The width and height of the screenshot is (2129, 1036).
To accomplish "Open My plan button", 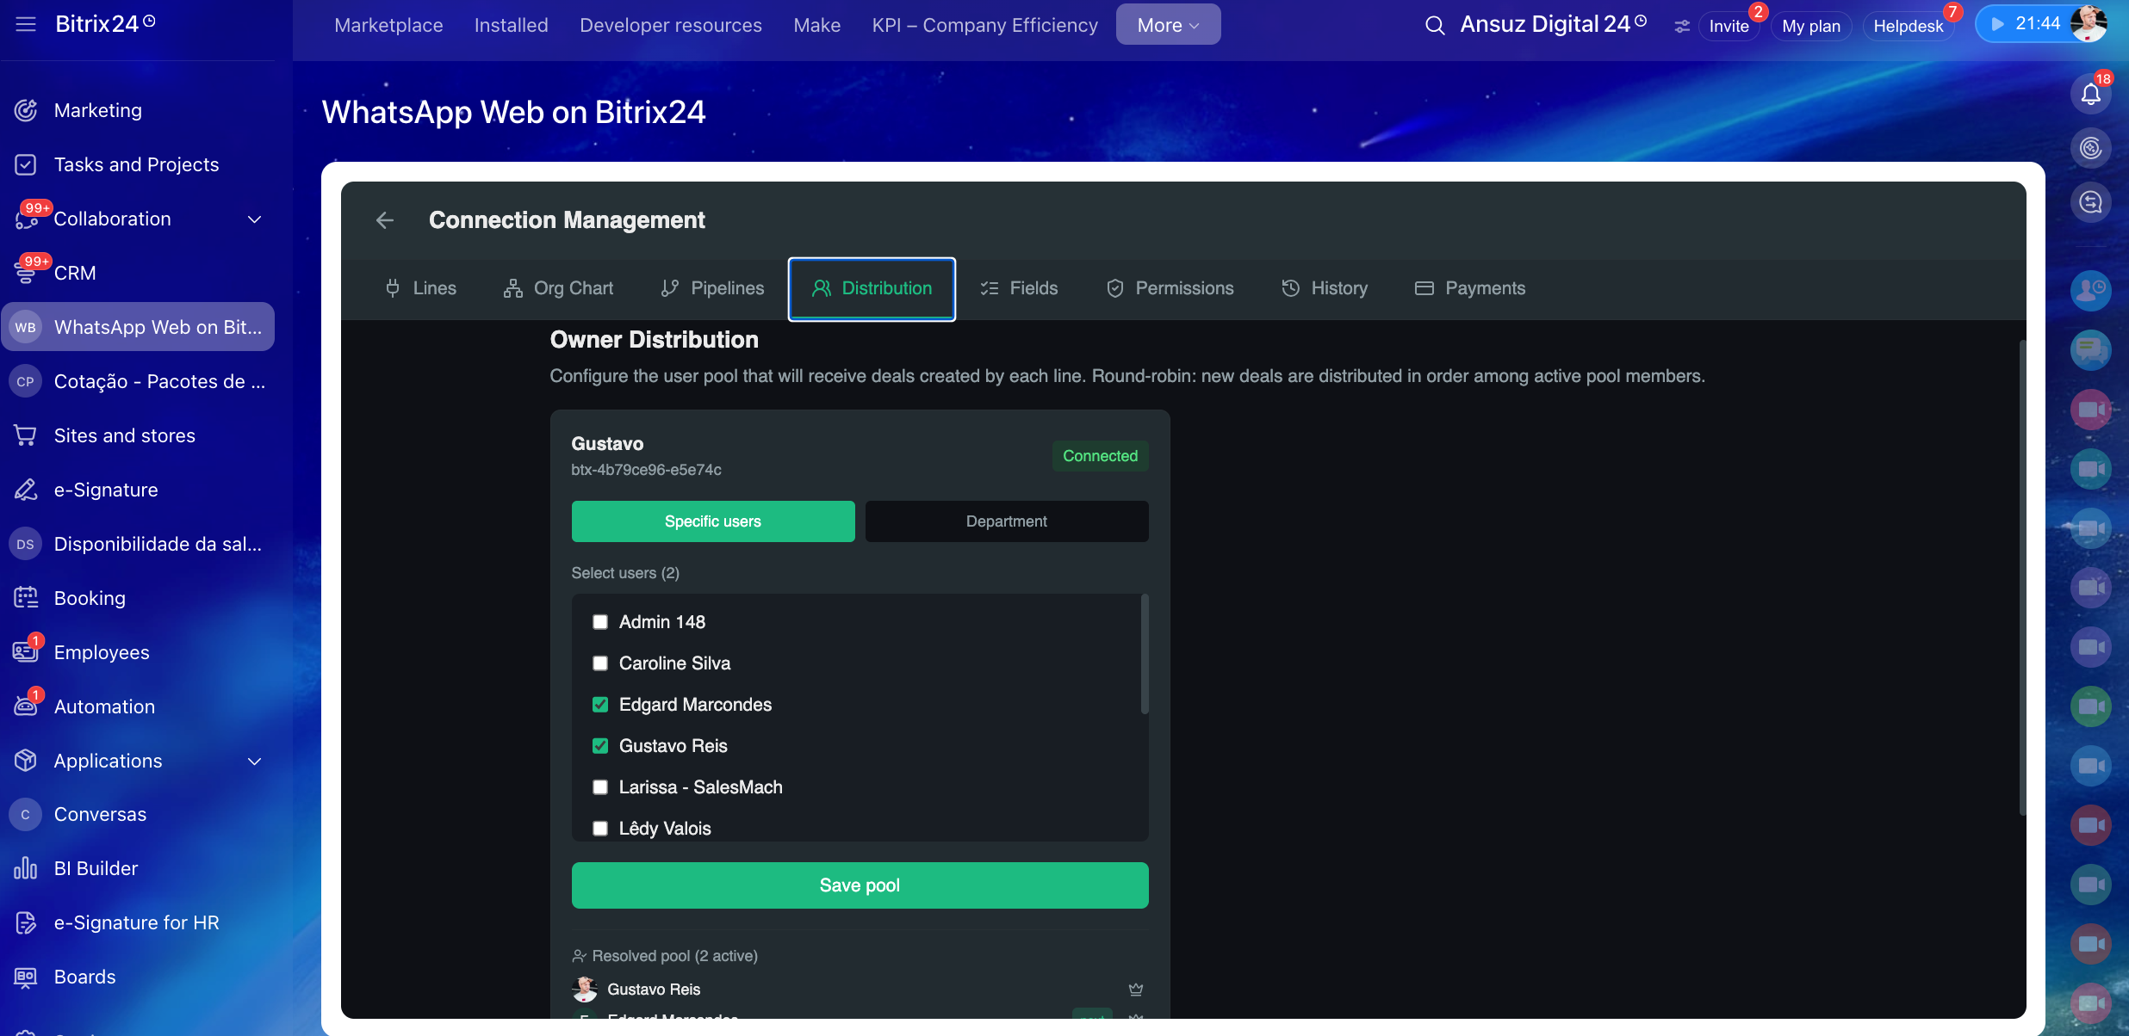I will pos(1811,26).
